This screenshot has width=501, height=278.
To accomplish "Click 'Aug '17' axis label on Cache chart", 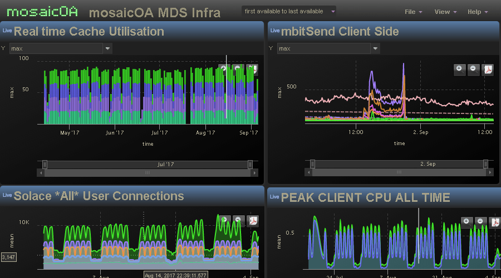I will coord(205,132).
